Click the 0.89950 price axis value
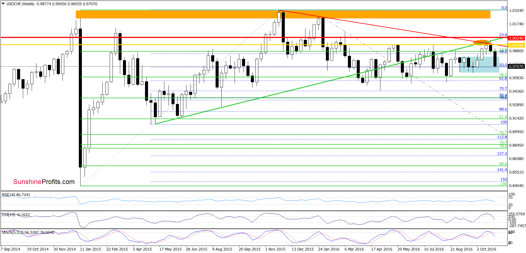526x253 pixels. [516, 132]
